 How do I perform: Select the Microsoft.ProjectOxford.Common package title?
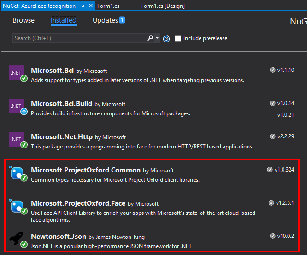(x=86, y=170)
